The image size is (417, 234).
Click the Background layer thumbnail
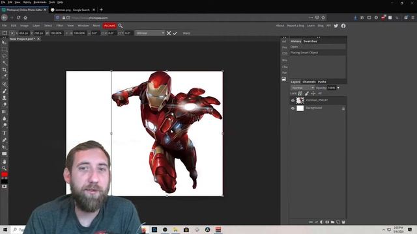(300, 109)
